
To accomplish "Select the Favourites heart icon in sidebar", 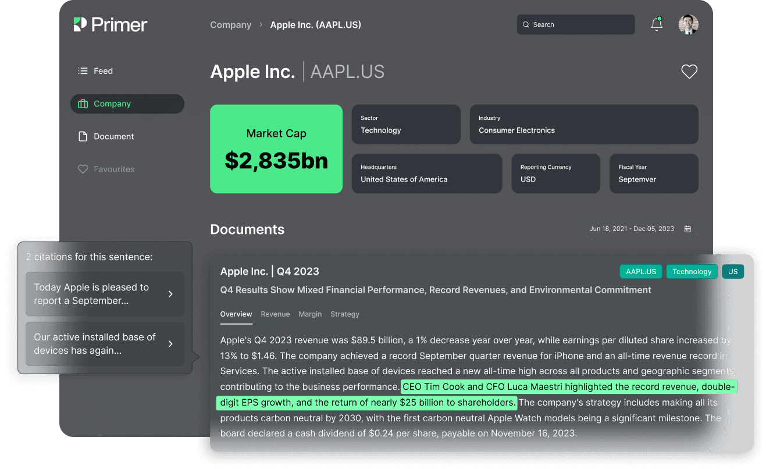I will tap(82, 169).
